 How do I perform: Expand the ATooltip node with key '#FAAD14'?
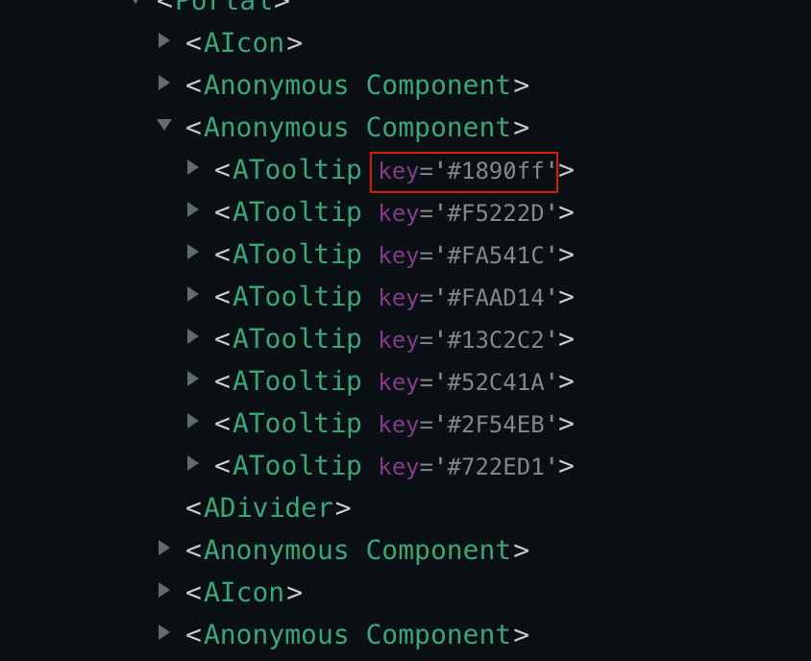pyautogui.click(x=192, y=298)
